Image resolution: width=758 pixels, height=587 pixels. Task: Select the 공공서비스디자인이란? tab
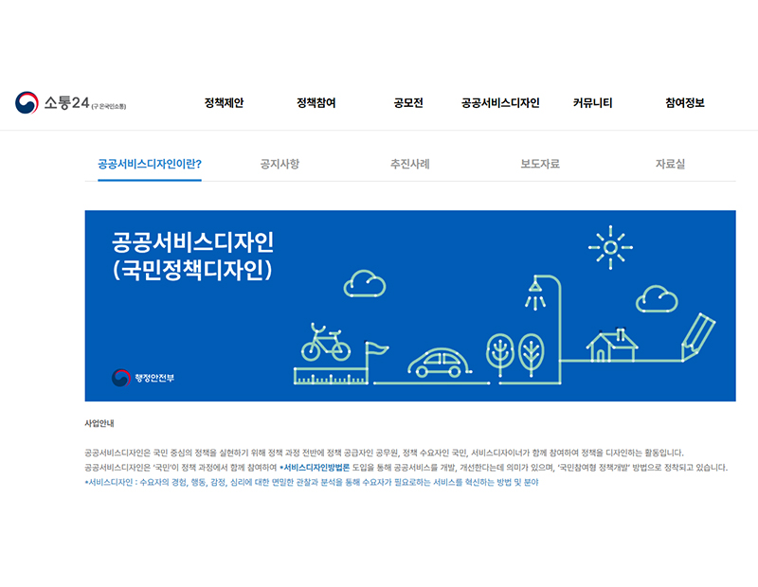pos(150,164)
